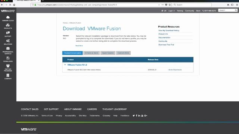Select the Drivers & Tools tab

tap(91, 53)
